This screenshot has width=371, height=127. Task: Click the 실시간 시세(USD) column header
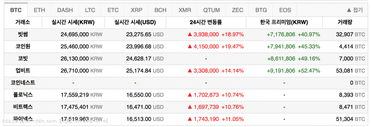click(135, 22)
